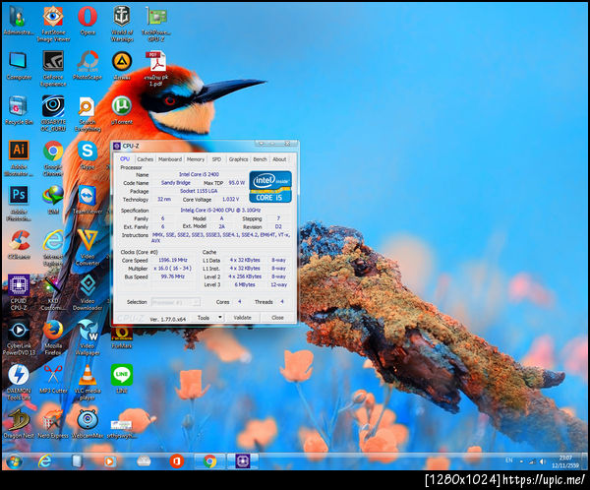Image resolution: width=590 pixels, height=490 pixels.
Task: Open GIGABYTE OC_GURU shortcut
Action: [53, 113]
